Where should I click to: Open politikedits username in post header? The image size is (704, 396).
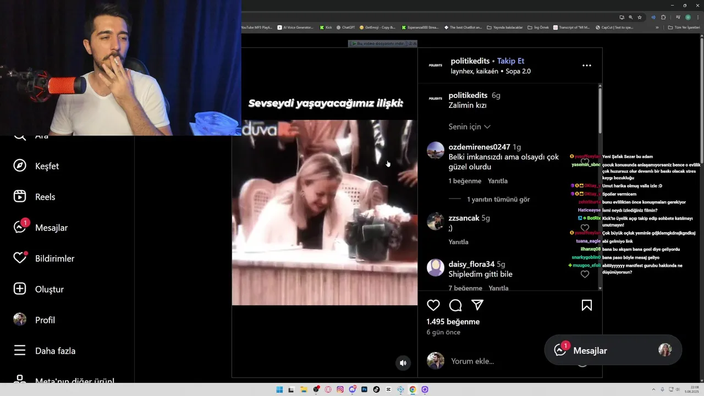[470, 61]
